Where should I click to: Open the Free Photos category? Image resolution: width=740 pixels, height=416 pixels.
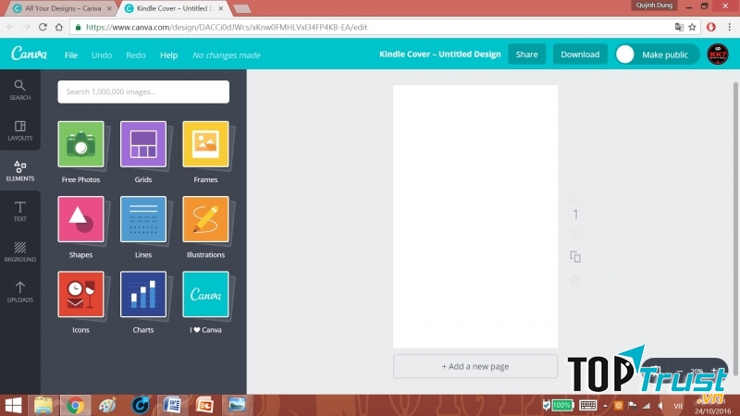click(x=80, y=144)
